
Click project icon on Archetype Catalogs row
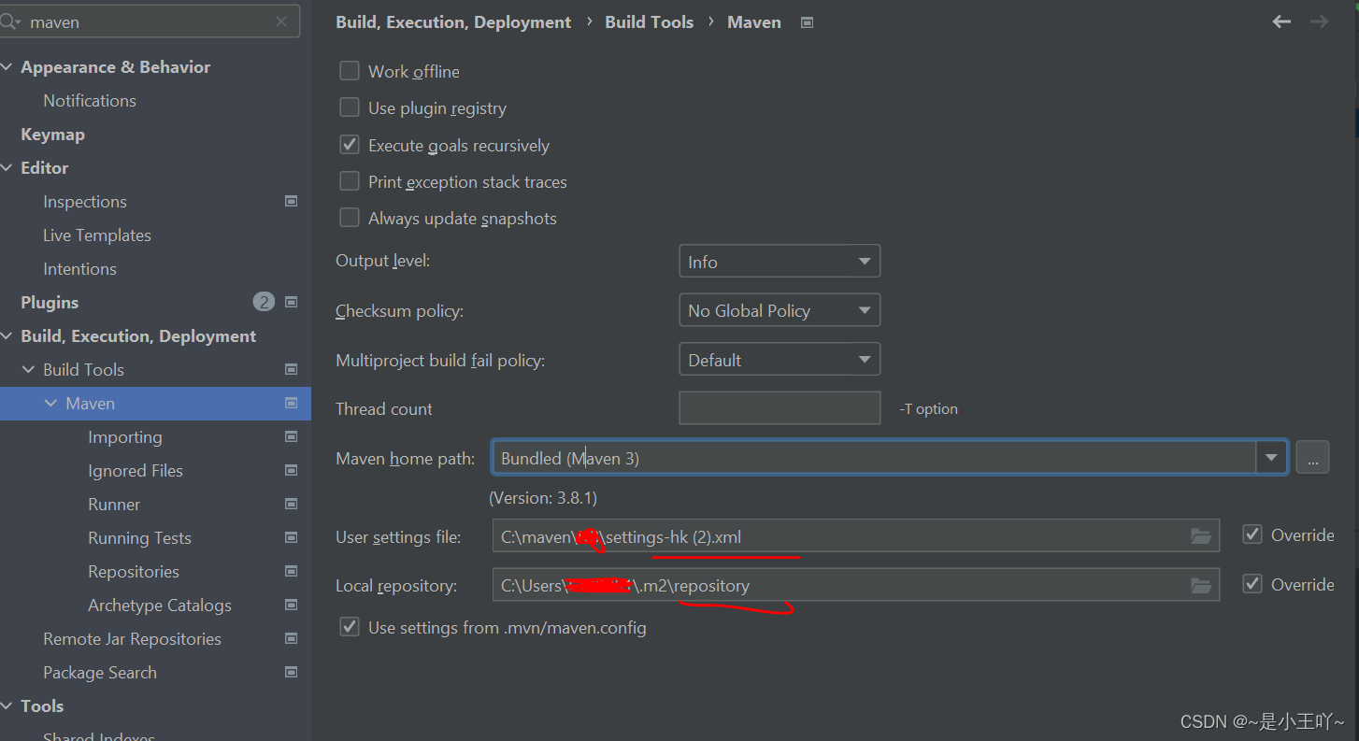pyautogui.click(x=291, y=605)
